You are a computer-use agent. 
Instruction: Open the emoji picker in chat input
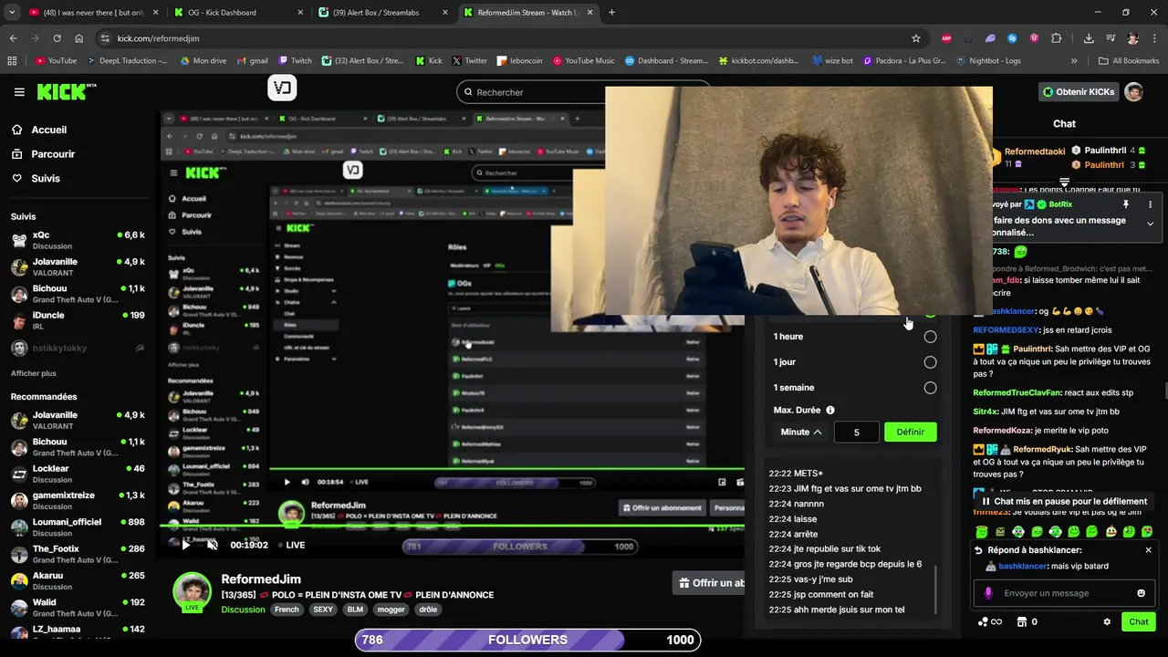coord(1141,593)
